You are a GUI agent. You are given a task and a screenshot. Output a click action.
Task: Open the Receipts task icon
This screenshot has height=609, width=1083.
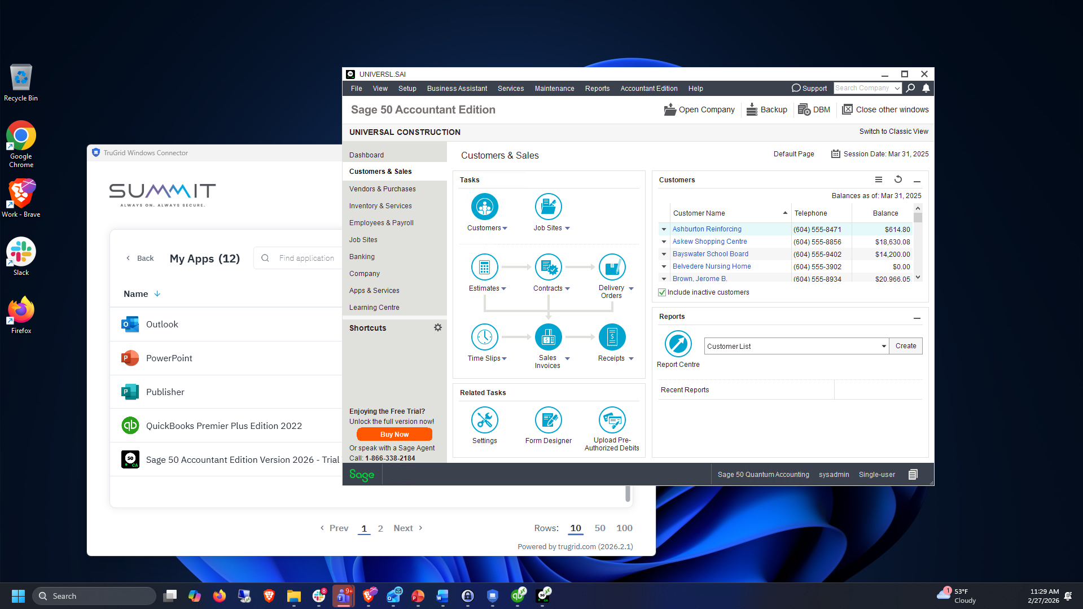coord(612,338)
